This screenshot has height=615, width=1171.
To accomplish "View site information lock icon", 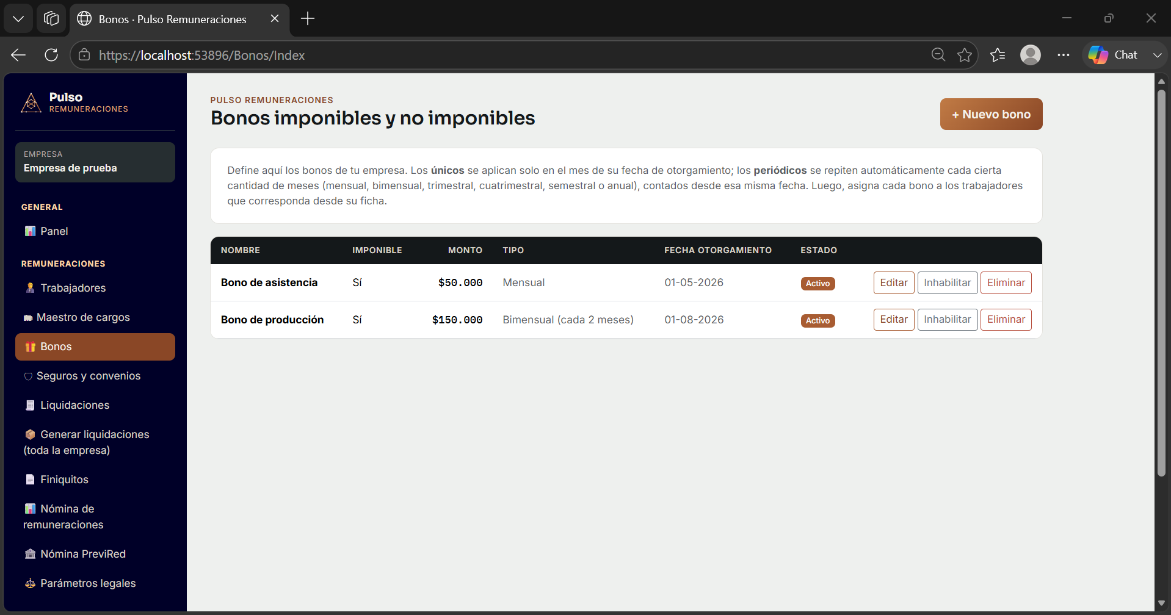I will tap(84, 55).
